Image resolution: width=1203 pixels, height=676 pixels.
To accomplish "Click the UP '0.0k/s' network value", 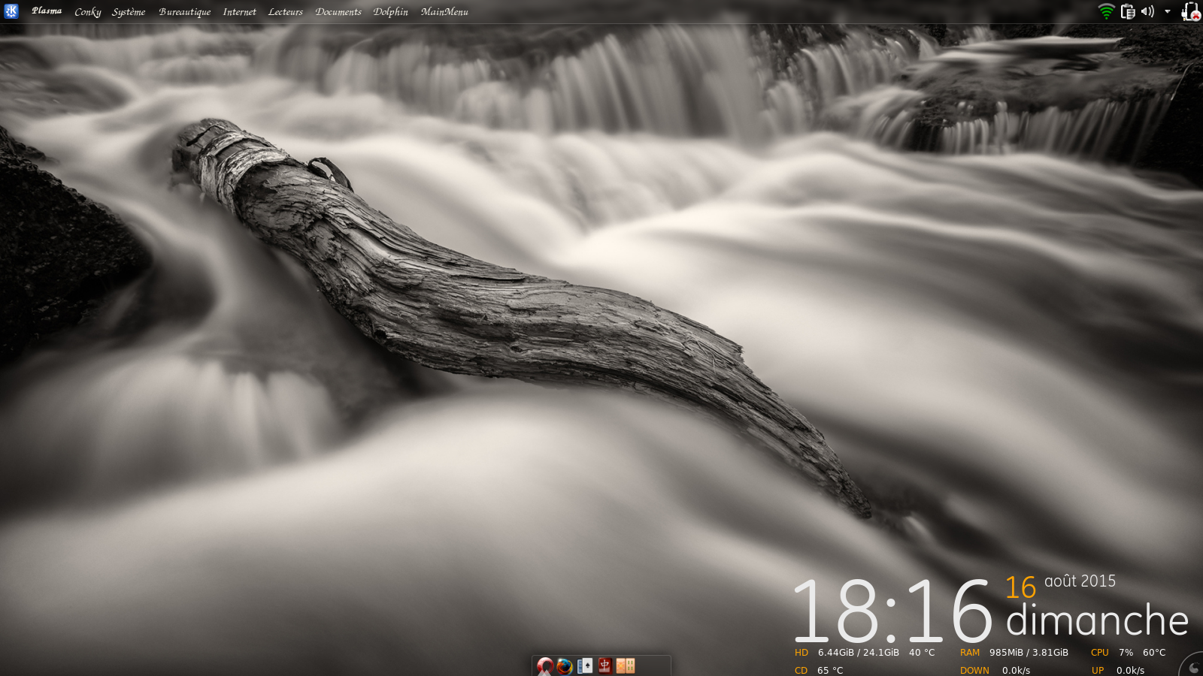I will [1130, 671].
